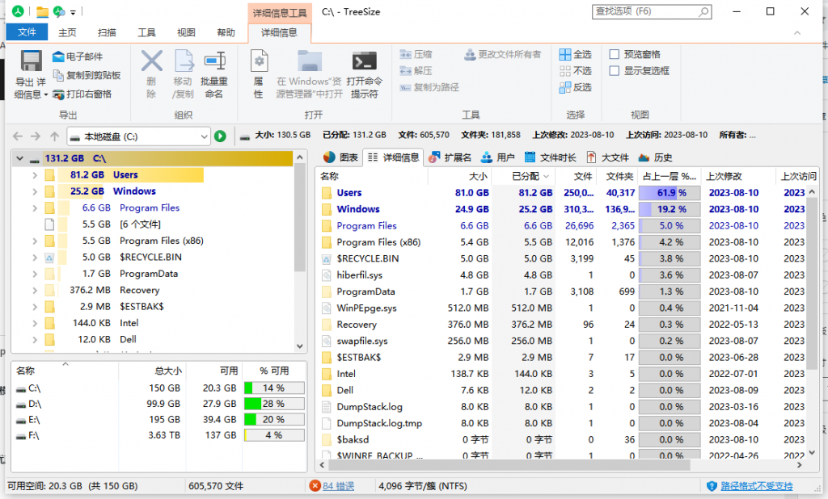Switch to the 工具 ribbon tab
Image resolution: width=828 pixels, height=499 pixels.
pos(146,31)
